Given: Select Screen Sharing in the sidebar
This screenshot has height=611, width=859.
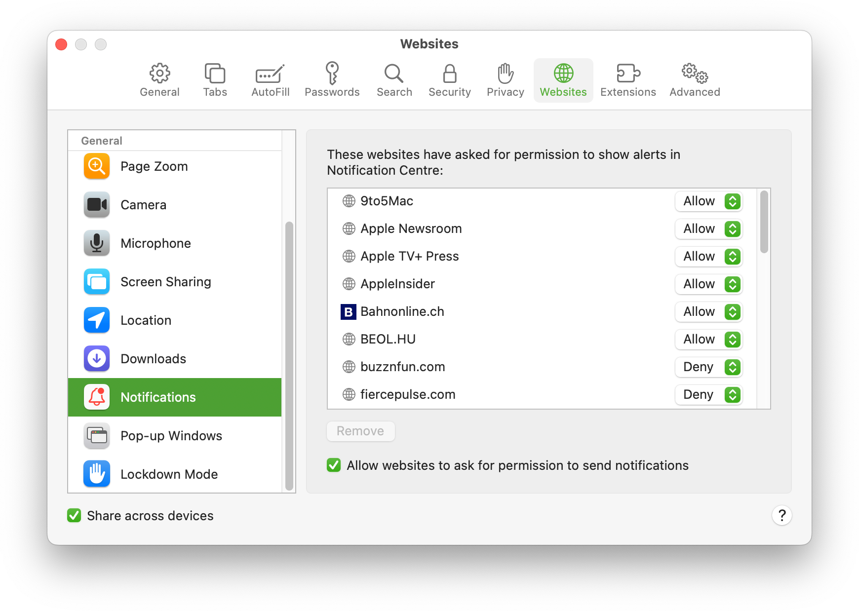Looking at the screenshot, I should (175, 282).
